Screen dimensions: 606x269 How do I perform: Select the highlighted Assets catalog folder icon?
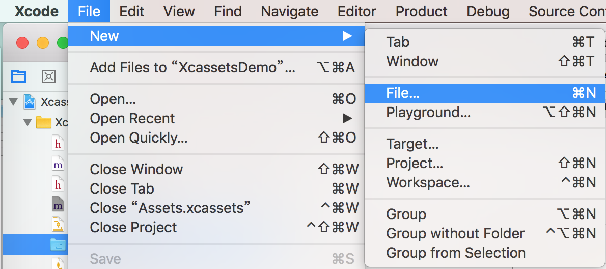(57, 245)
